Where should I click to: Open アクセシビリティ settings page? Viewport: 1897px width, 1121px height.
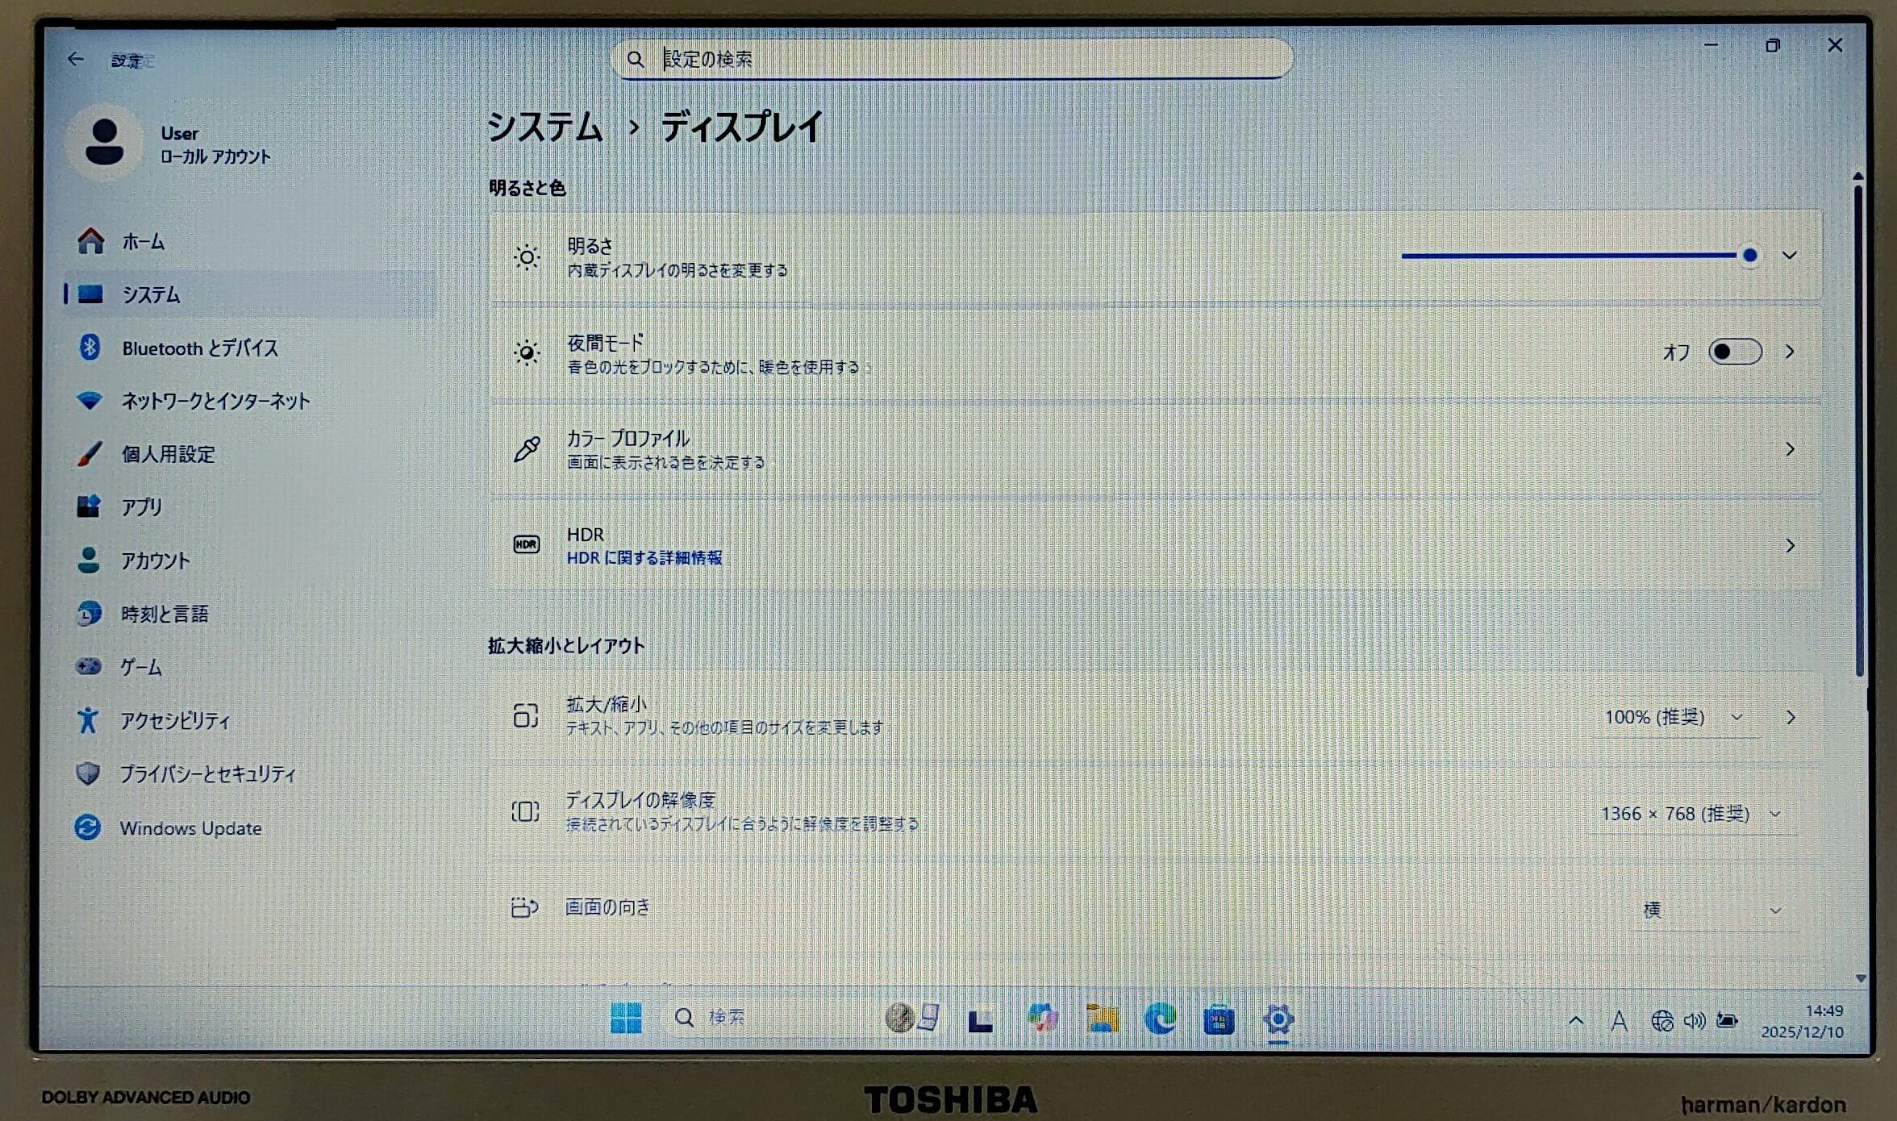point(174,720)
